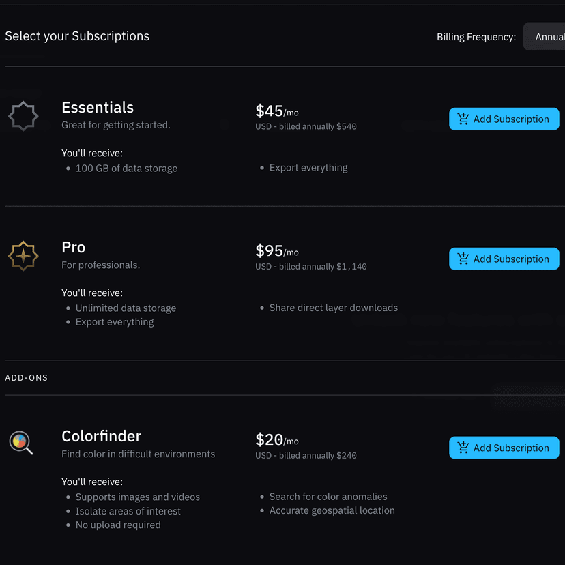
Task: Open the Billing Frequency dropdown showing Annual
Action: pyautogui.click(x=546, y=37)
